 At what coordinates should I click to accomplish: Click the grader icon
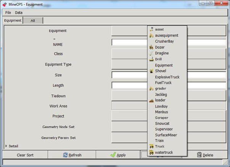(x=151, y=89)
